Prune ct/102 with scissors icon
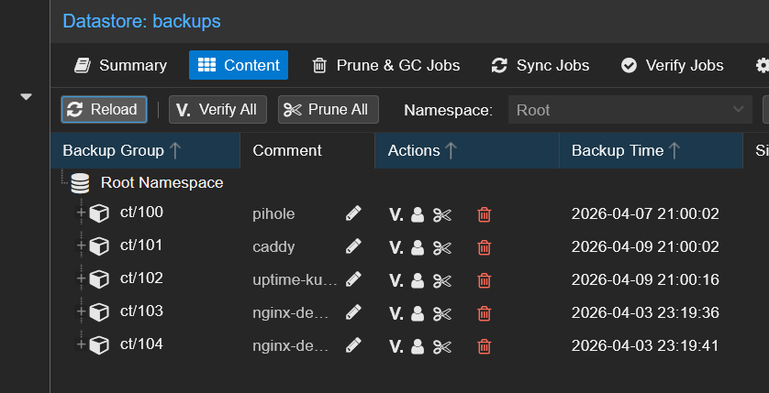The height and width of the screenshot is (393, 769). coord(442,281)
